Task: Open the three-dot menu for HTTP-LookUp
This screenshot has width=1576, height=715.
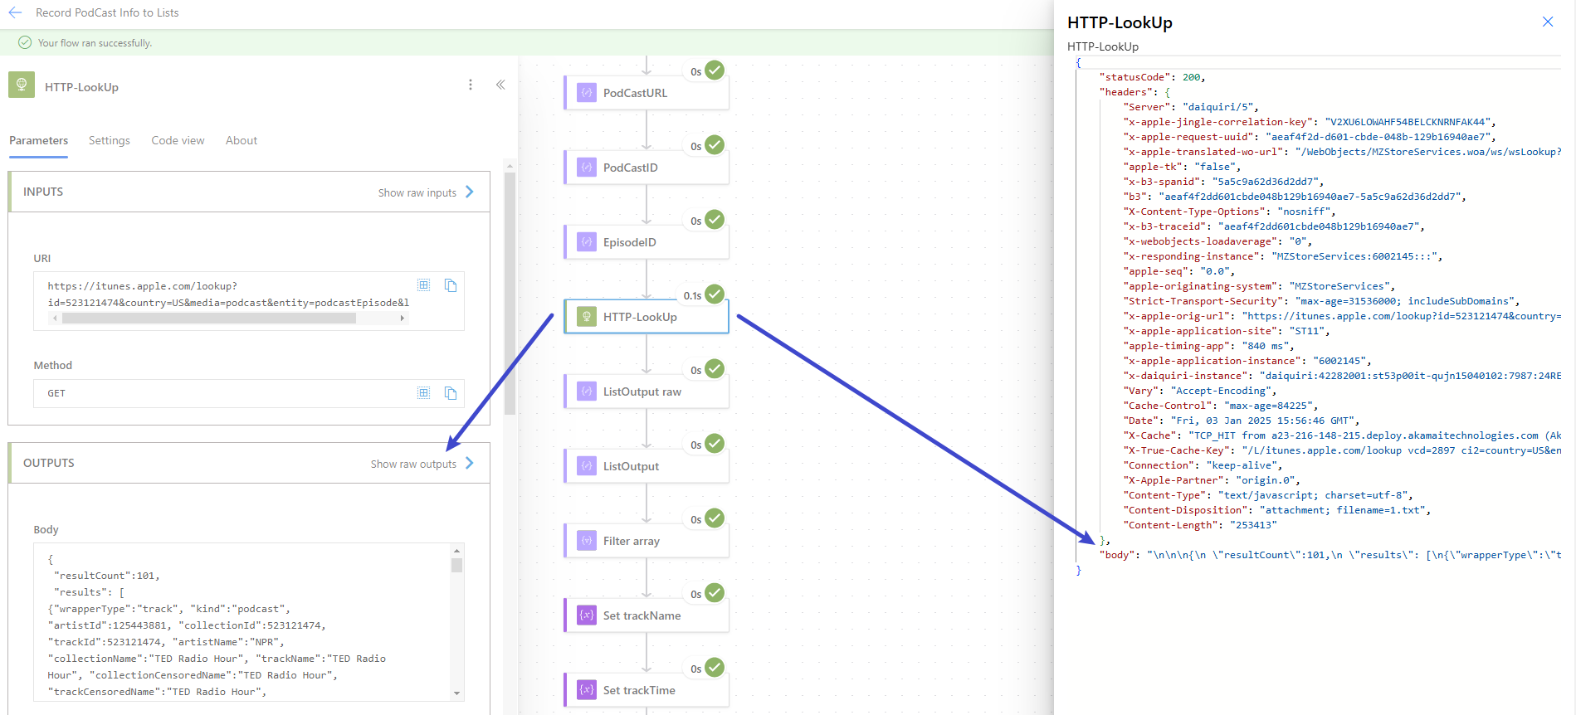Action: coord(471,85)
